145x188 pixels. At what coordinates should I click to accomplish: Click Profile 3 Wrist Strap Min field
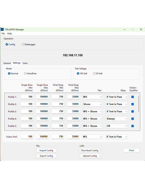tap(58, 111)
